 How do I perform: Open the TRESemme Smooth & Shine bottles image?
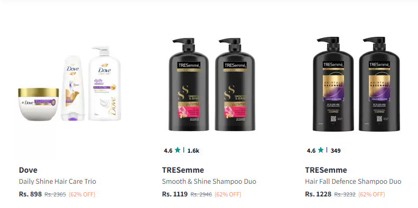pos(212,84)
